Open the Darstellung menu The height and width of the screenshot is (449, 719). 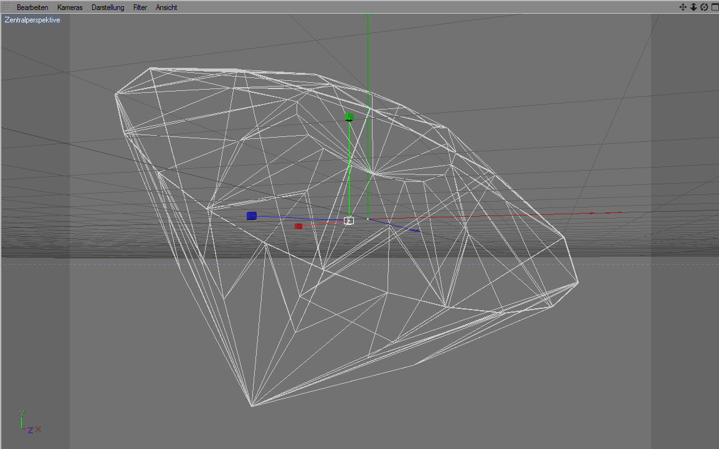108,7
